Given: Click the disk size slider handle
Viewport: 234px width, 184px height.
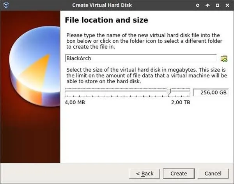Looking at the screenshot, I should click(168, 92).
